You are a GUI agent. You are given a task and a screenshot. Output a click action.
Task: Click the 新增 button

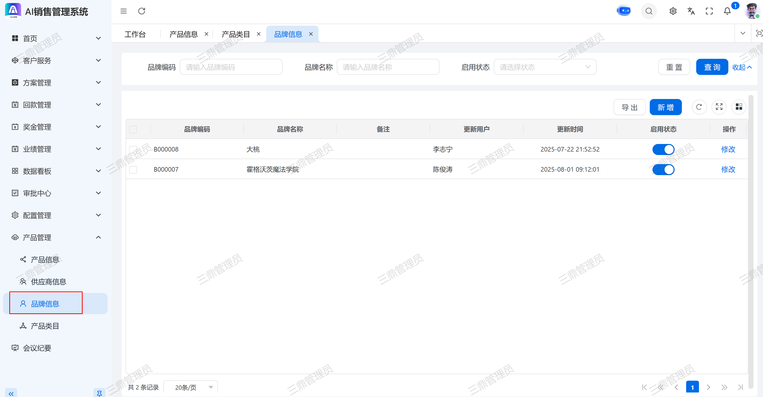click(x=665, y=107)
